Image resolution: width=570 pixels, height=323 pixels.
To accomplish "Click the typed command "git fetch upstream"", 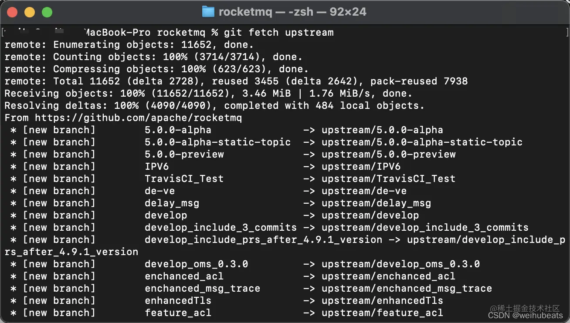I will pos(279,33).
